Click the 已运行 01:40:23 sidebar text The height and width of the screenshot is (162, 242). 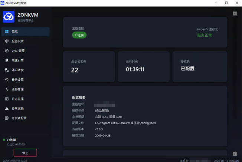point(16,145)
